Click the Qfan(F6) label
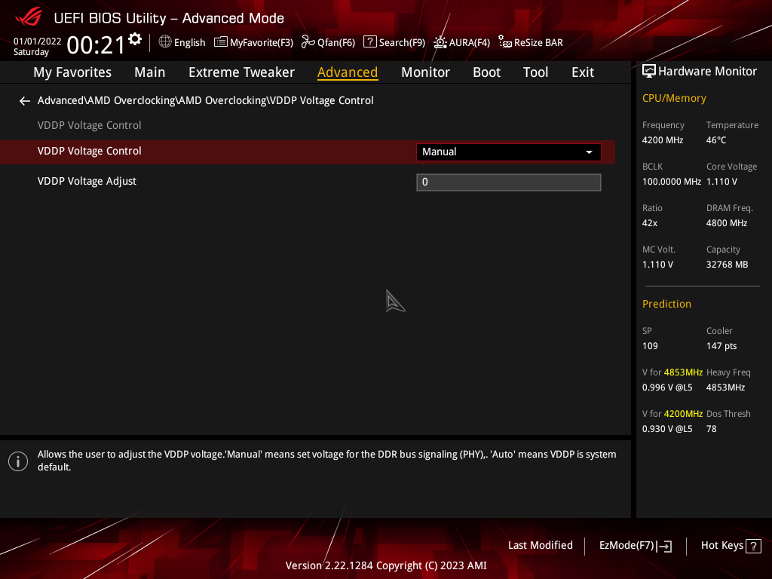The height and width of the screenshot is (579, 772). pyautogui.click(x=336, y=43)
